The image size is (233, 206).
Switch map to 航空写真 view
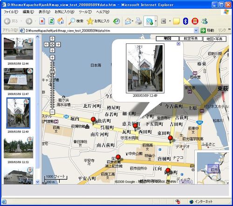point(191,39)
